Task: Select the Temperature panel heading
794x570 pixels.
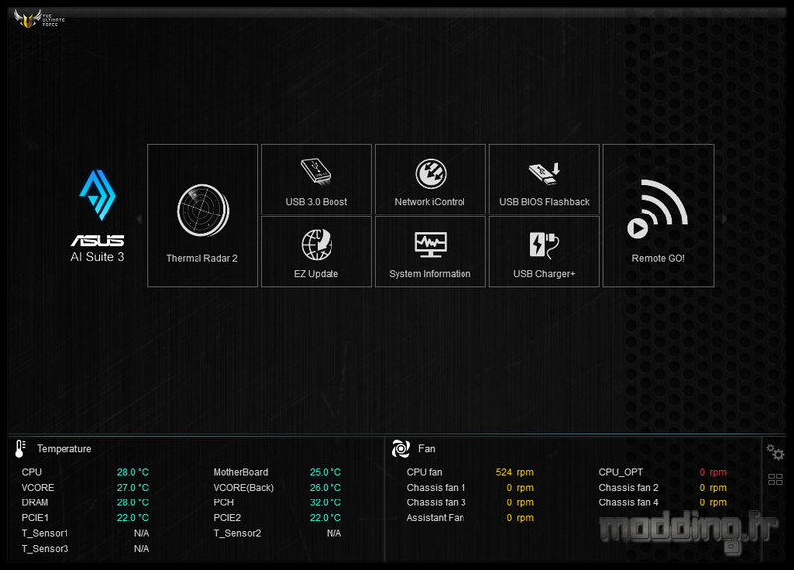Action: (65, 449)
